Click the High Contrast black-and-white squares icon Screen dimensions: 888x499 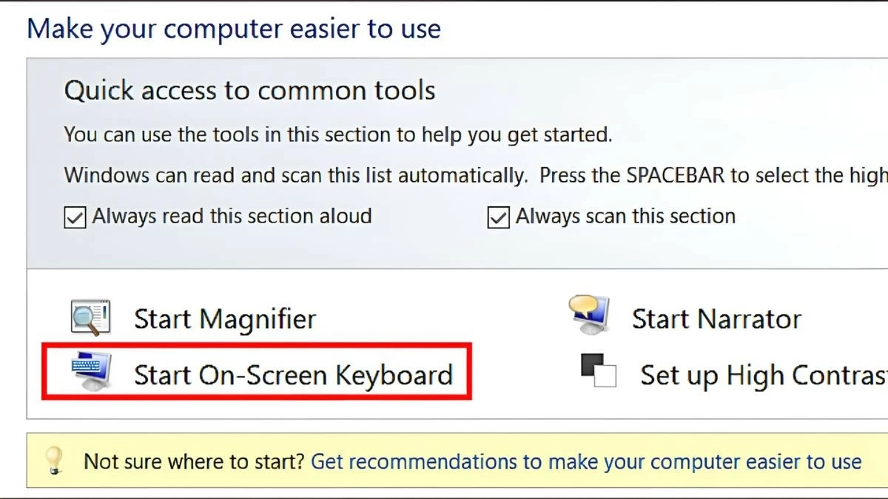pyautogui.click(x=598, y=370)
